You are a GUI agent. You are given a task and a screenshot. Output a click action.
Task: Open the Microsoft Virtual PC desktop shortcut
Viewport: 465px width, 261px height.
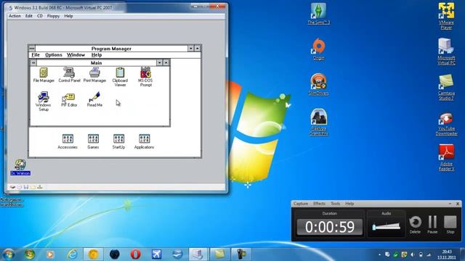tap(446, 51)
